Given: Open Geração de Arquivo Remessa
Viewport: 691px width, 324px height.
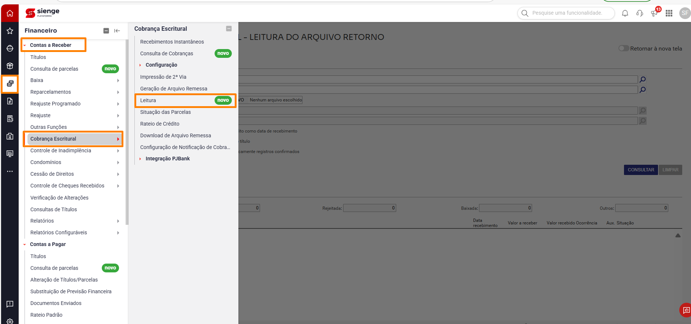Looking at the screenshot, I should (174, 89).
